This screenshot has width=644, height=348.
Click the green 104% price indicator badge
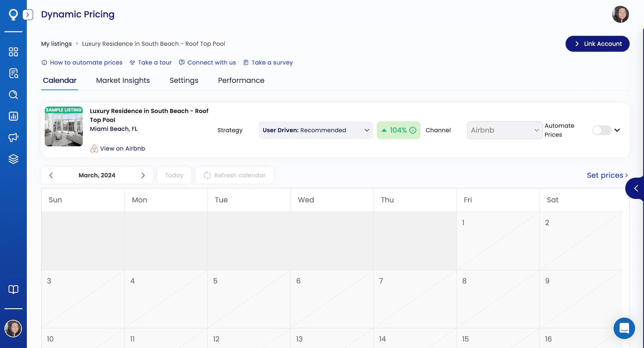[399, 130]
